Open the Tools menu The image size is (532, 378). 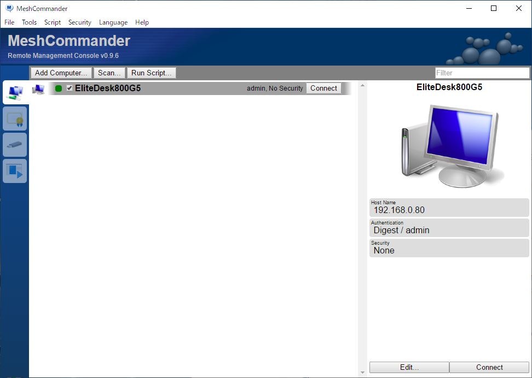pos(29,22)
